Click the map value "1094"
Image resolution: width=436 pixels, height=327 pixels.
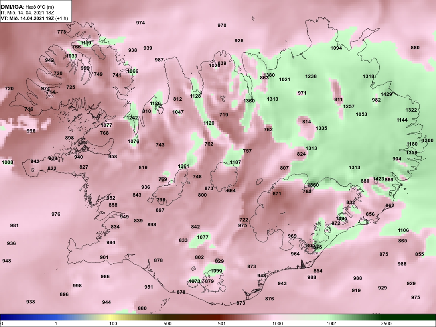[336, 48]
